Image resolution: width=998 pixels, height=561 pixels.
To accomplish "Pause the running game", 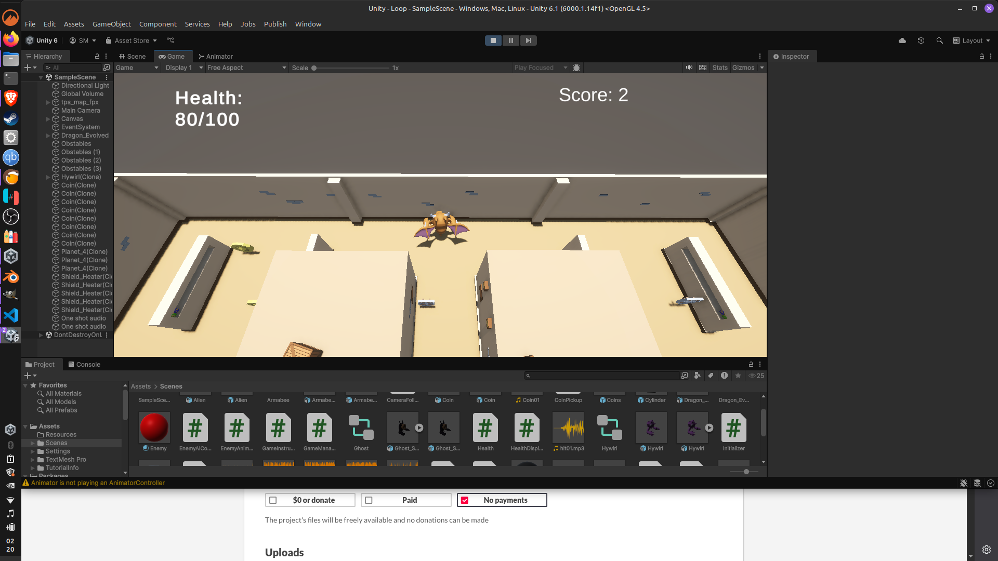I will (510, 41).
